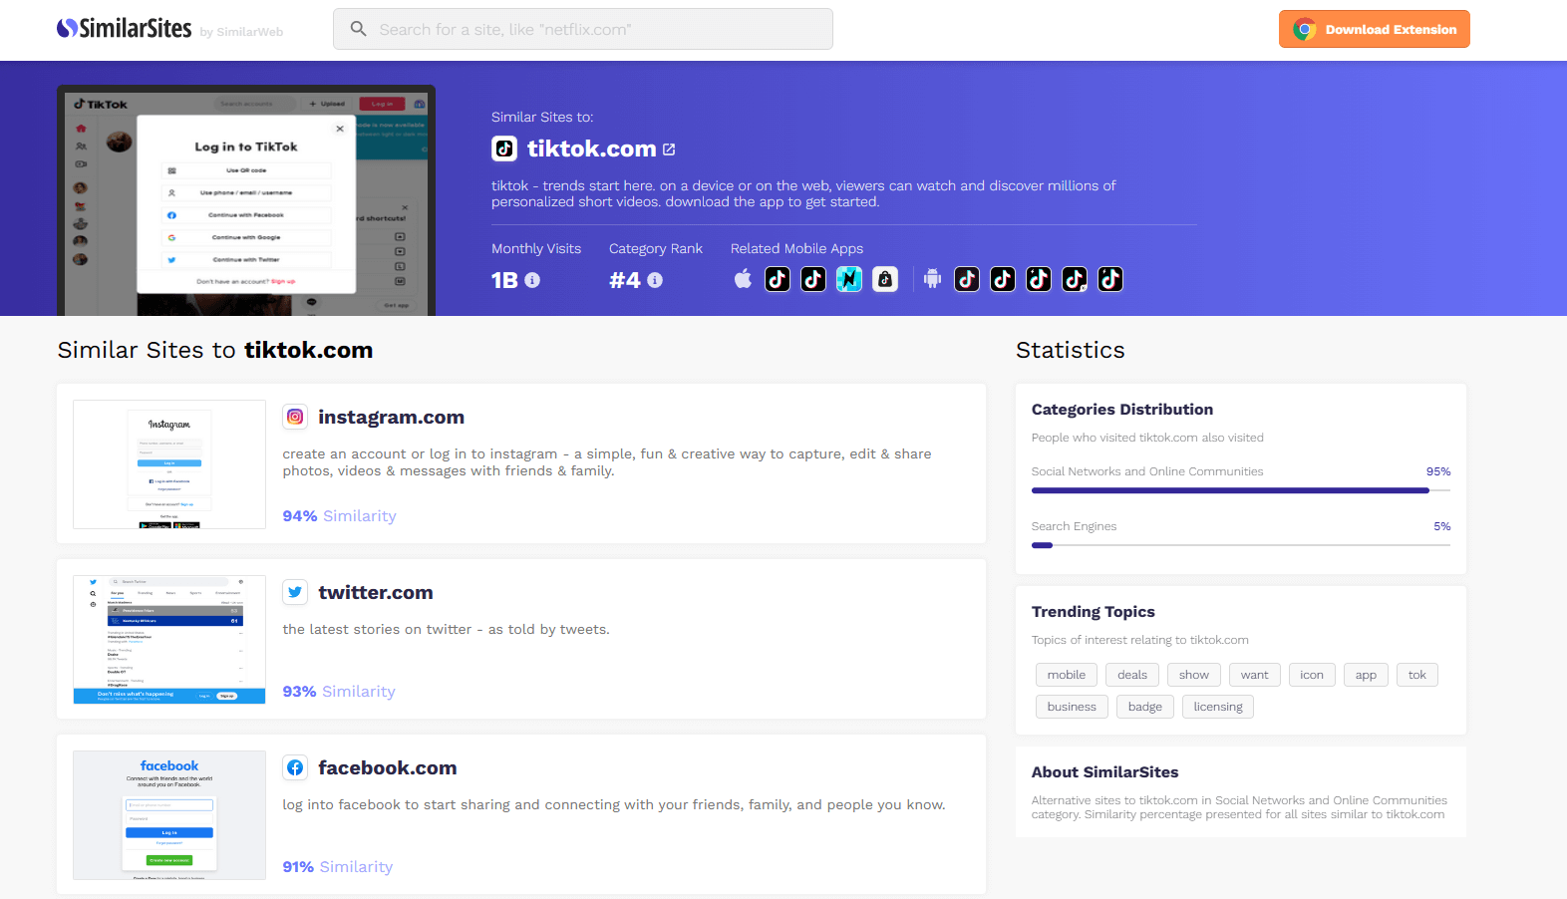Click the 'tok' trending topic tag
Image resolution: width=1567 pixels, height=899 pixels.
[x=1417, y=675]
